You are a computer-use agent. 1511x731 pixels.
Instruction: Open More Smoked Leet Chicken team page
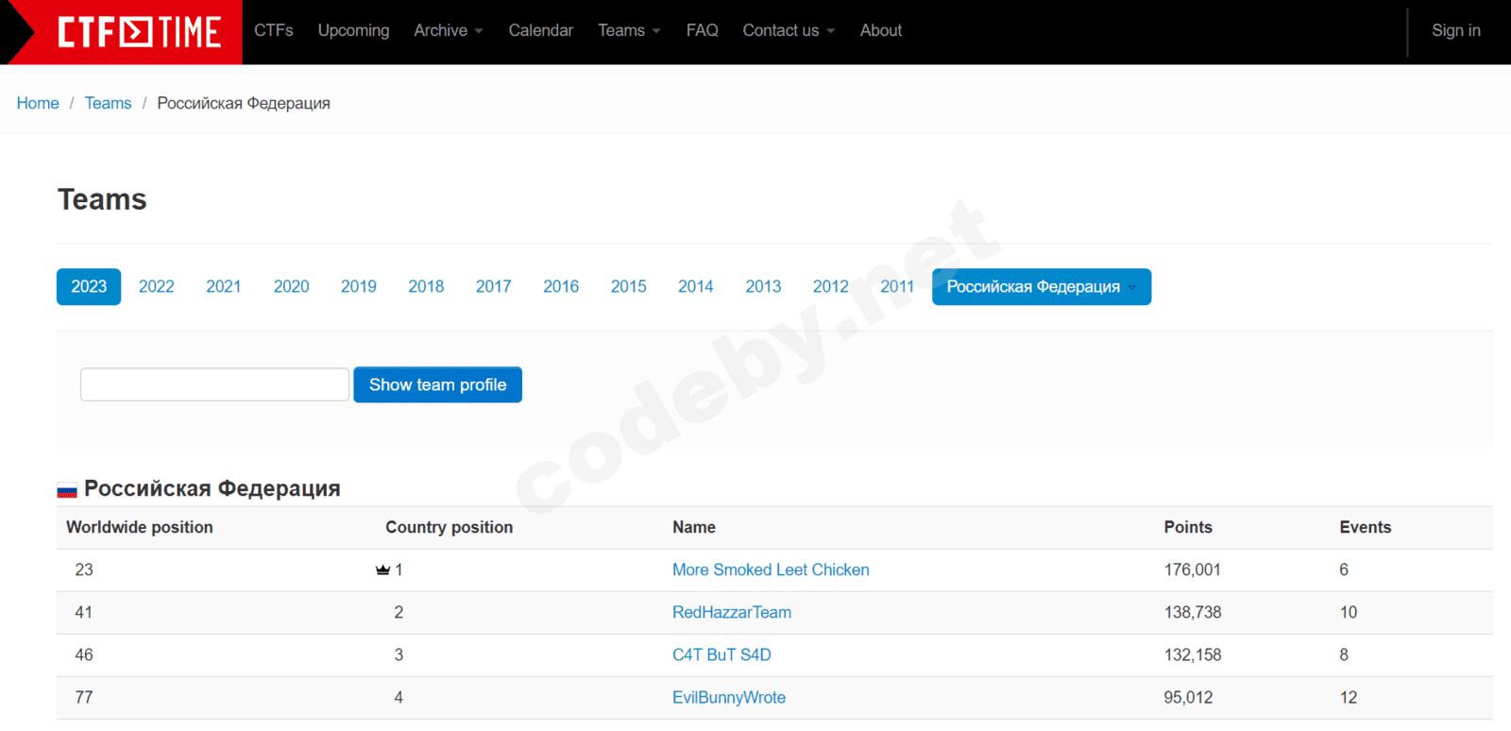[x=771, y=570]
